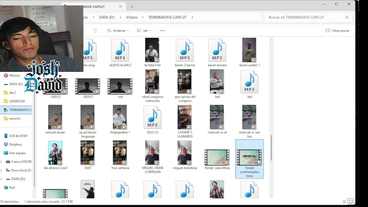Close the TERMINADOS CAPCUT tab
Viewport: 368px width, 207px height.
[120, 6]
